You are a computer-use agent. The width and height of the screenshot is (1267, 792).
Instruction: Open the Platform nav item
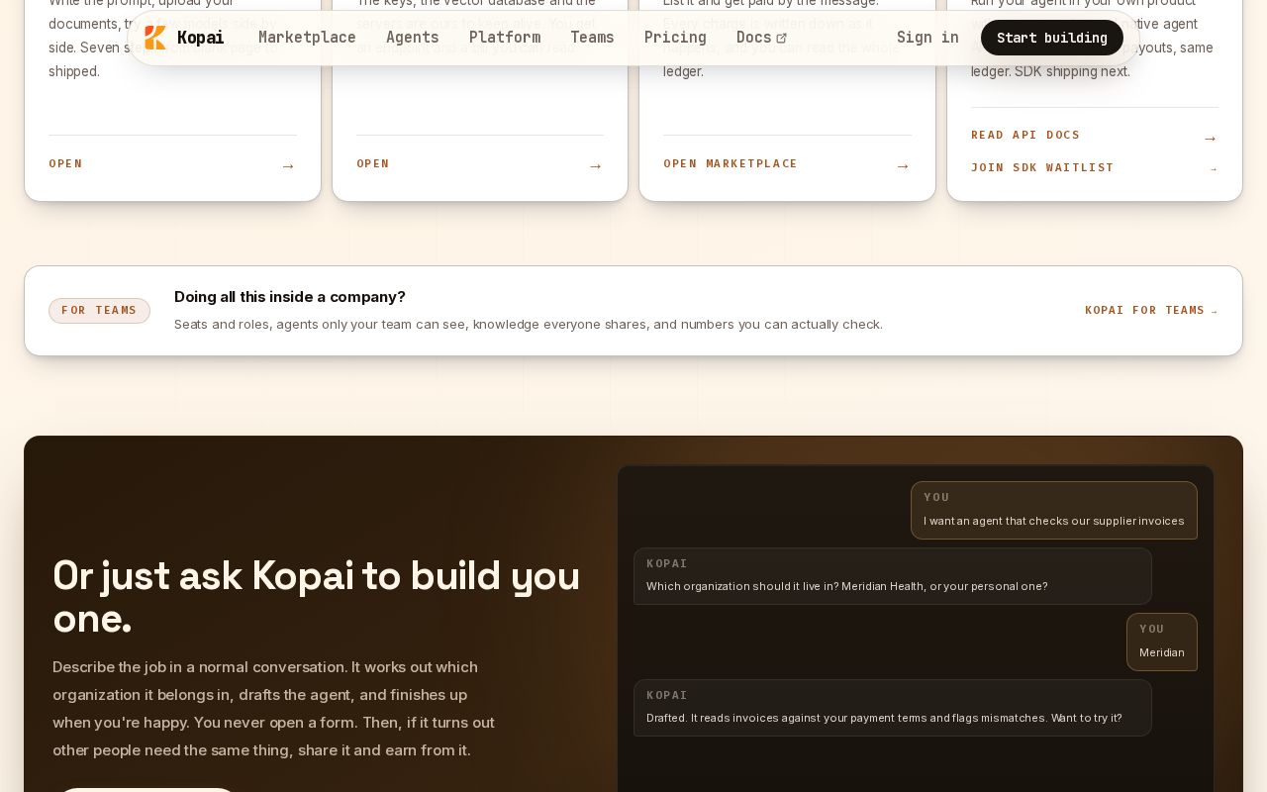[x=505, y=38]
